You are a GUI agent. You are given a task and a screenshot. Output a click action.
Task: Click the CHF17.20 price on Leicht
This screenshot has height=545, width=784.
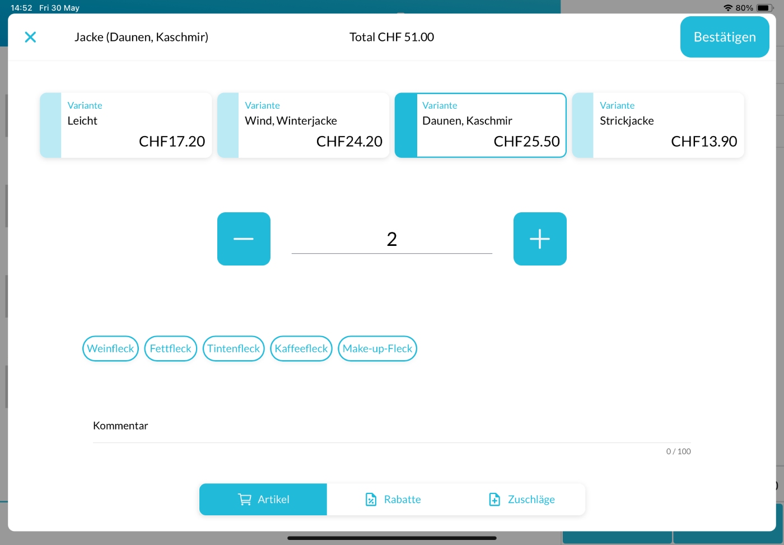click(x=172, y=141)
